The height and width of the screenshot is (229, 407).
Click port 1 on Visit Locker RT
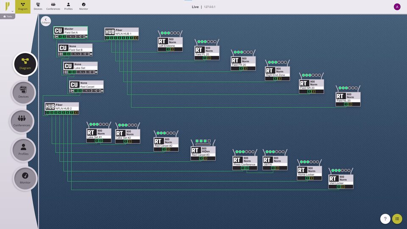click(x=339, y=187)
